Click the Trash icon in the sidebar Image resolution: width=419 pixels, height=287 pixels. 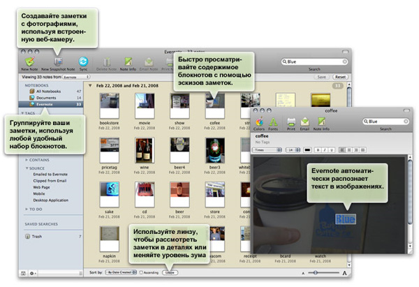tap(27, 237)
